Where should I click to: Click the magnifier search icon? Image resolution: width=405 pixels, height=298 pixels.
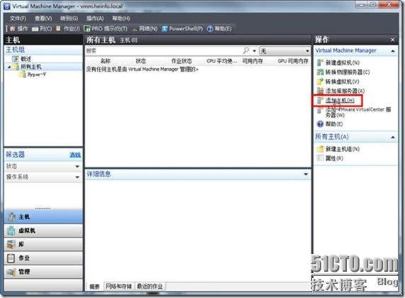(x=246, y=50)
